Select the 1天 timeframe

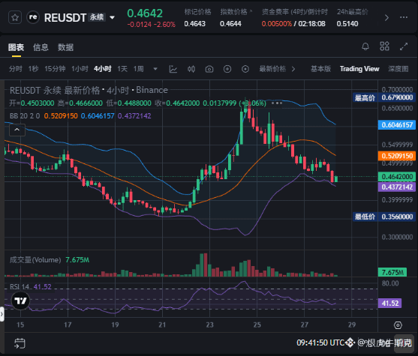122,69
